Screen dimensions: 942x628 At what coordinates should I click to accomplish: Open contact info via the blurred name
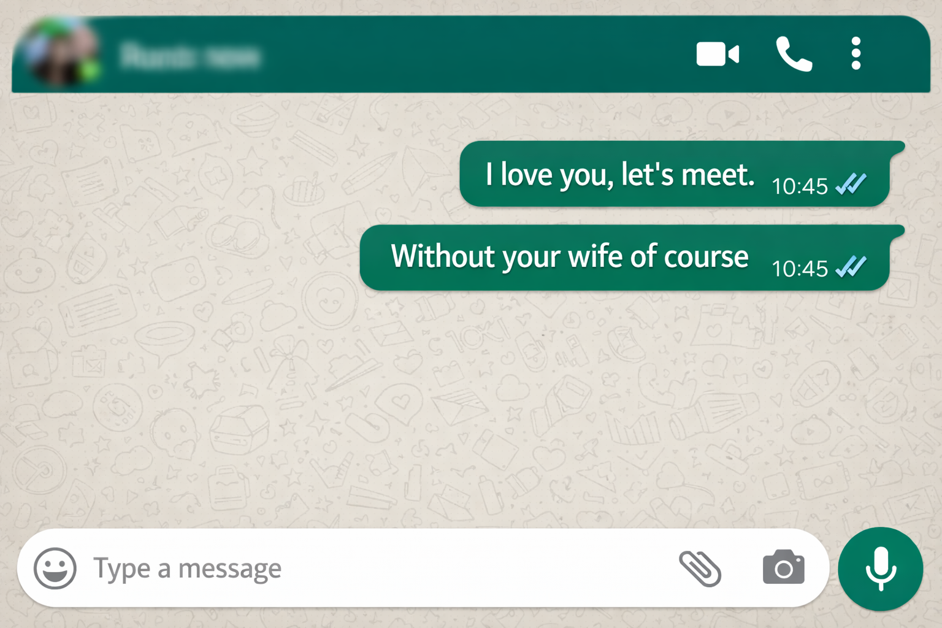tap(190, 56)
